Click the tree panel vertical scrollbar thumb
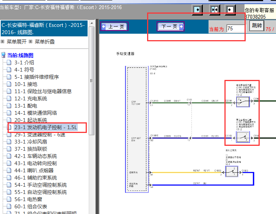 91,81
